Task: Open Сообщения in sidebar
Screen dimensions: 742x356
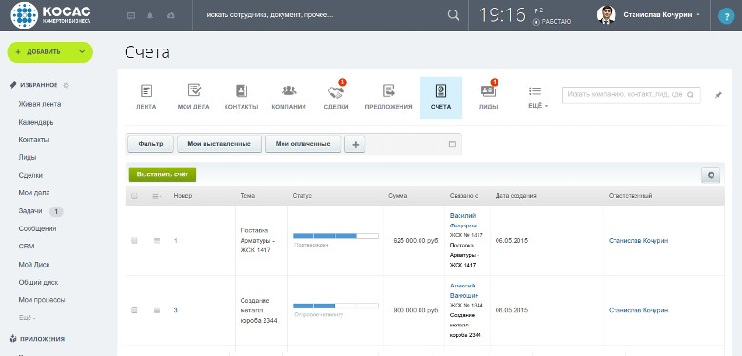Action: (x=37, y=228)
